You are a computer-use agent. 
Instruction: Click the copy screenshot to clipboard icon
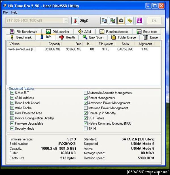113,21
